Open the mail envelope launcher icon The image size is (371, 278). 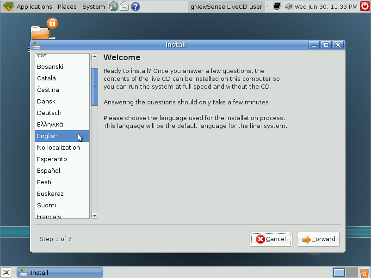coord(124,6)
